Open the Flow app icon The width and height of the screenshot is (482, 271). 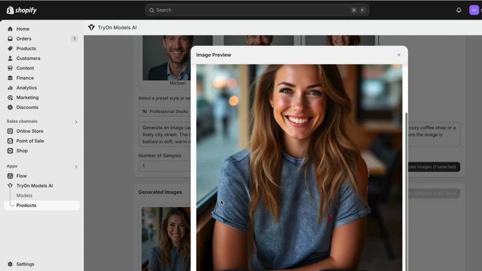click(x=10, y=176)
